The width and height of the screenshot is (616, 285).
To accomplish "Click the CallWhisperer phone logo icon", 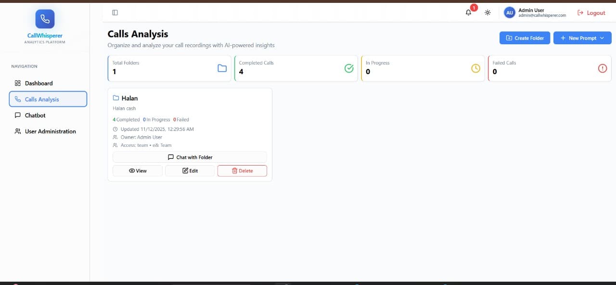I will coord(45,19).
